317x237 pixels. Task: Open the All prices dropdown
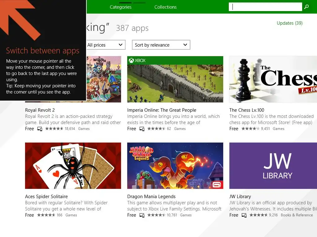coord(106,45)
